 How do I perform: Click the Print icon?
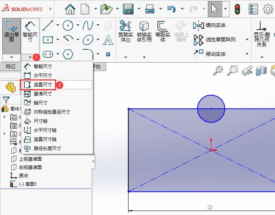pyautogui.click(x=149, y=9)
